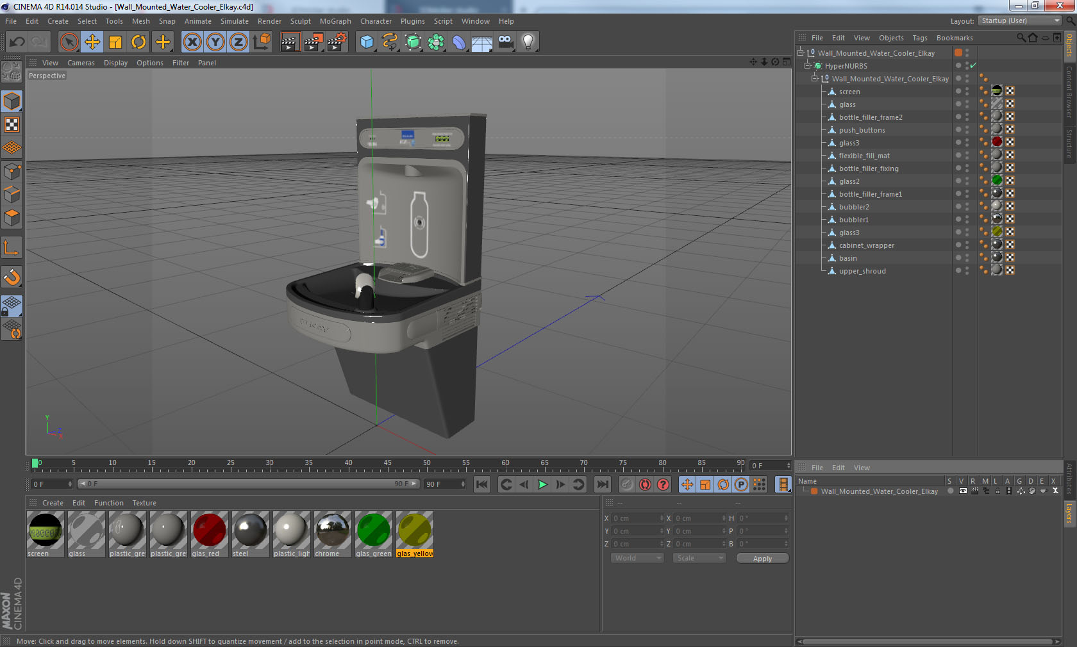Screen dimensions: 1077x647
Task: Open viewport Cameras menu
Action: [81, 63]
